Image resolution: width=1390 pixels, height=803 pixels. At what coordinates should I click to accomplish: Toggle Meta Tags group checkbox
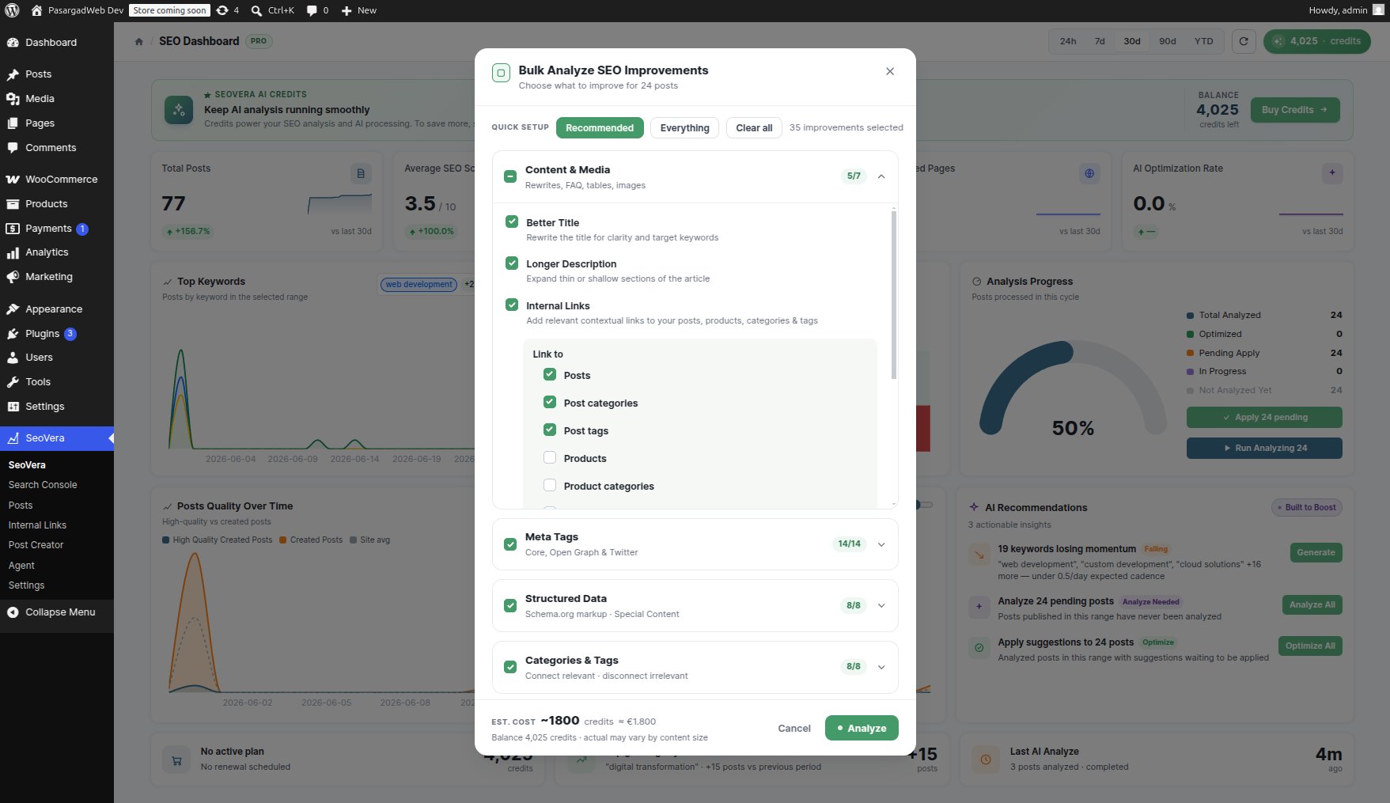click(510, 544)
